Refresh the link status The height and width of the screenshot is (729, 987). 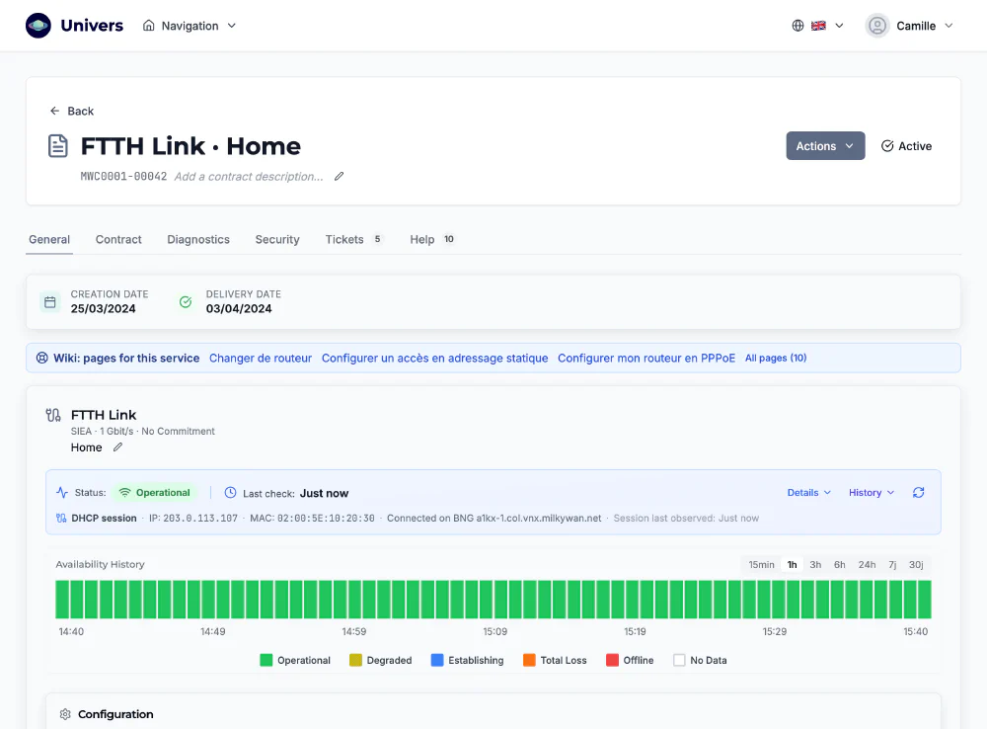pyautogui.click(x=918, y=493)
